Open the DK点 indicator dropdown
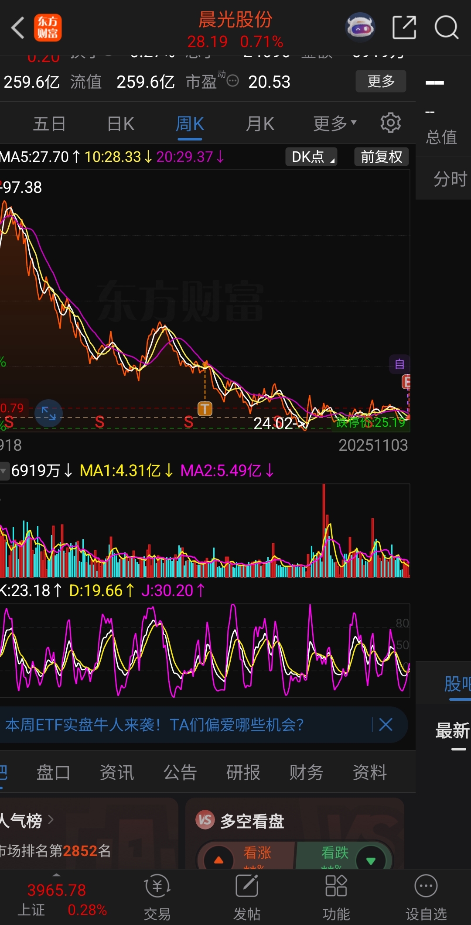The height and width of the screenshot is (925, 471). 311,157
